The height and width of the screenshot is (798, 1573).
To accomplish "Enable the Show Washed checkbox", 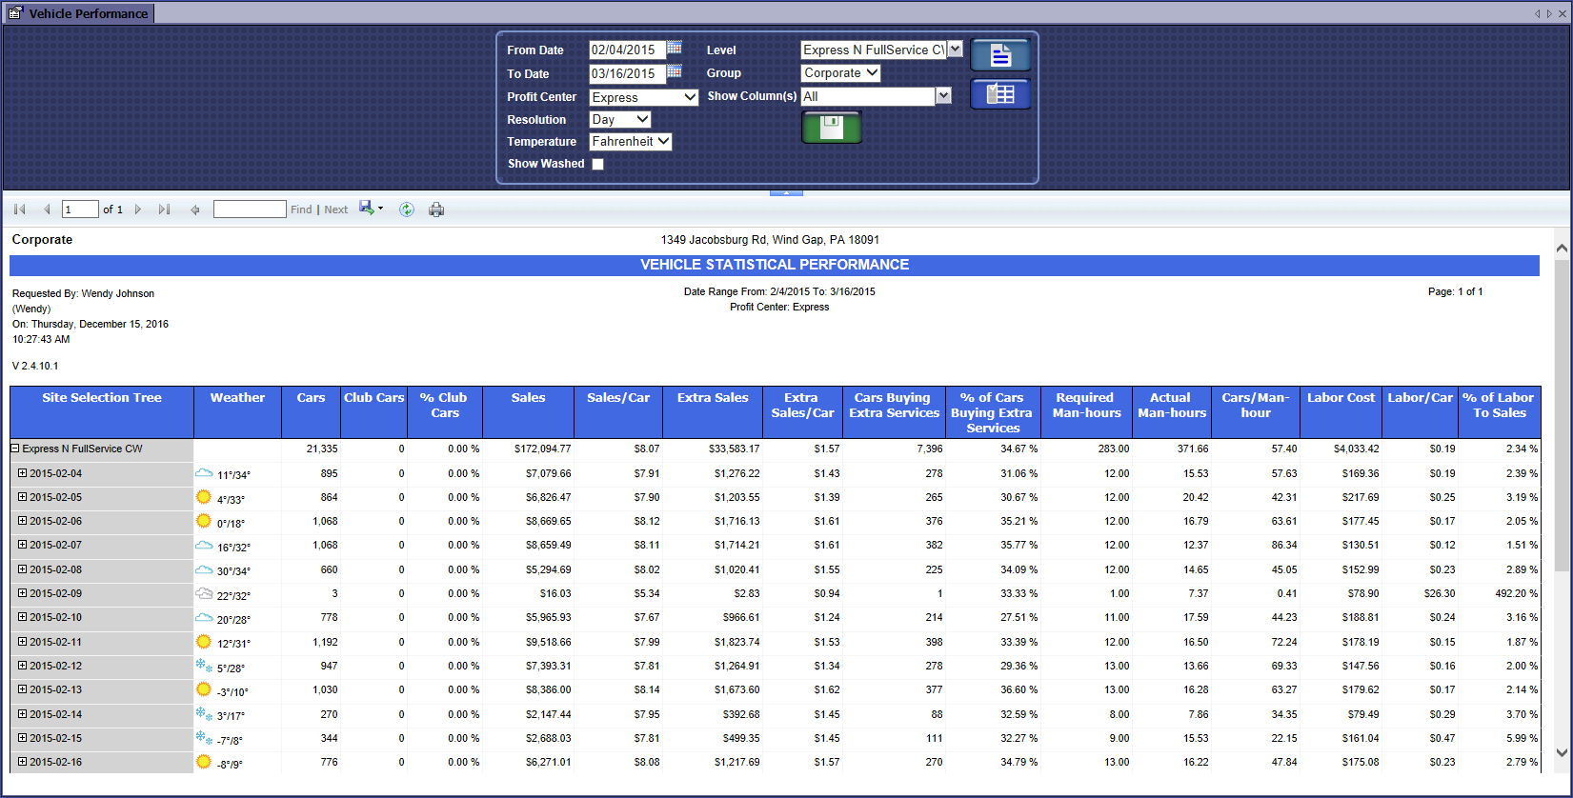I will click(597, 164).
